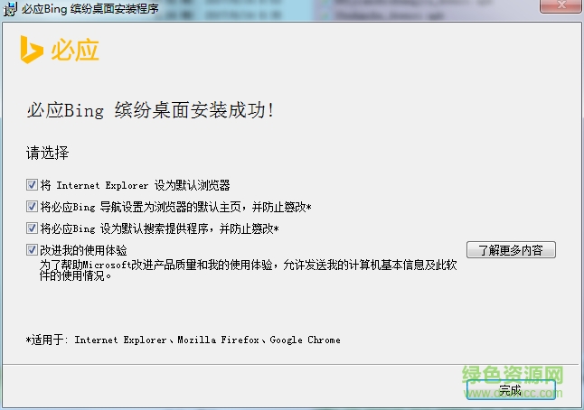Toggle Bing as default search provider checkbox
This screenshot has width=584, height=410.
[32, 228]
